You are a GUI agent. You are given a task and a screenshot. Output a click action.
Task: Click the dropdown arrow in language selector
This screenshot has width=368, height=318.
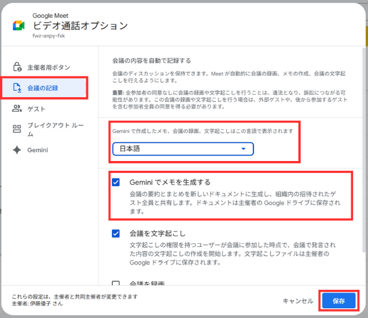click(243, 149)
